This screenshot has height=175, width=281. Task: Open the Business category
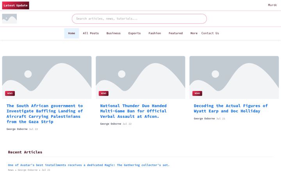pyautogui.click(x=114, y=33)
